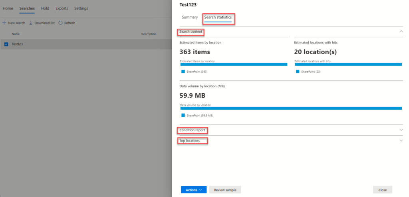Go to the Exports tab
Image resolution: width=409 pixels, height=197 pixels.
tap(62, 8)
